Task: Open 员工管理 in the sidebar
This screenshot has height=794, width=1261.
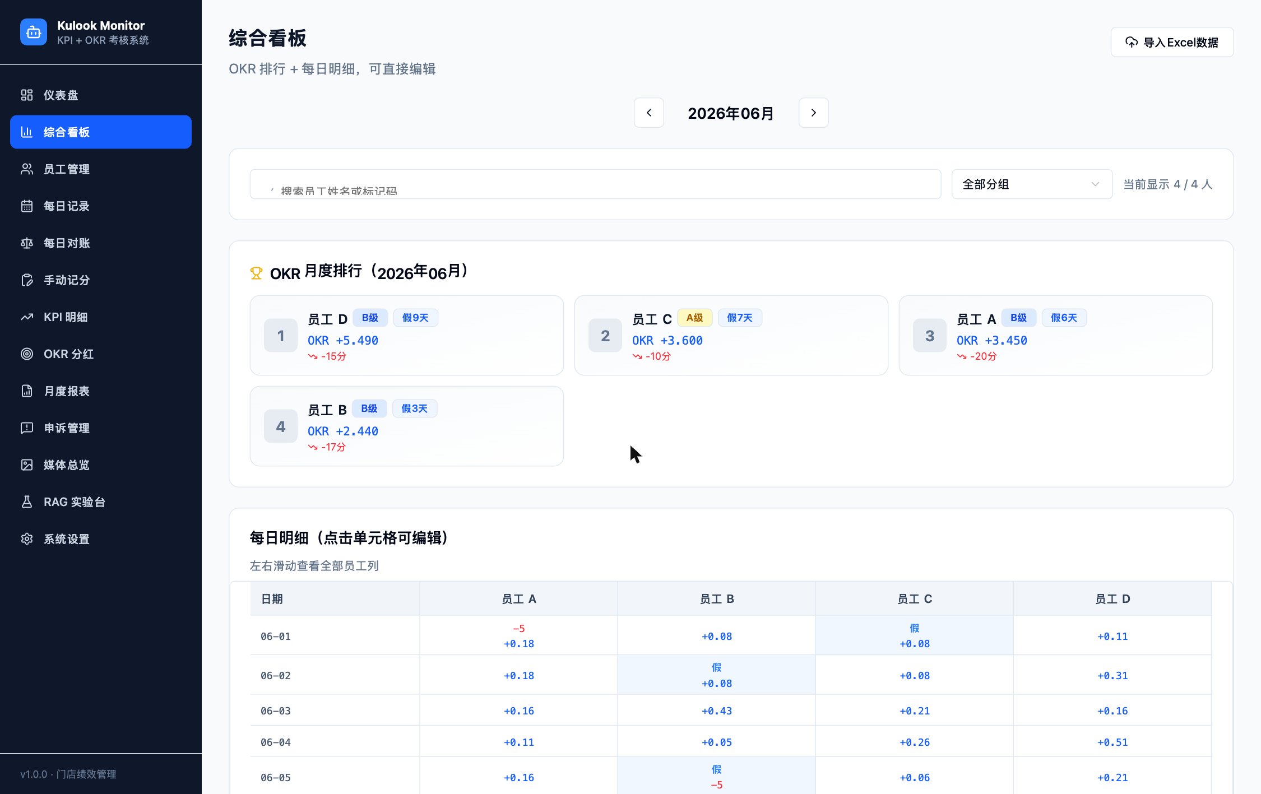Action: 101,169
